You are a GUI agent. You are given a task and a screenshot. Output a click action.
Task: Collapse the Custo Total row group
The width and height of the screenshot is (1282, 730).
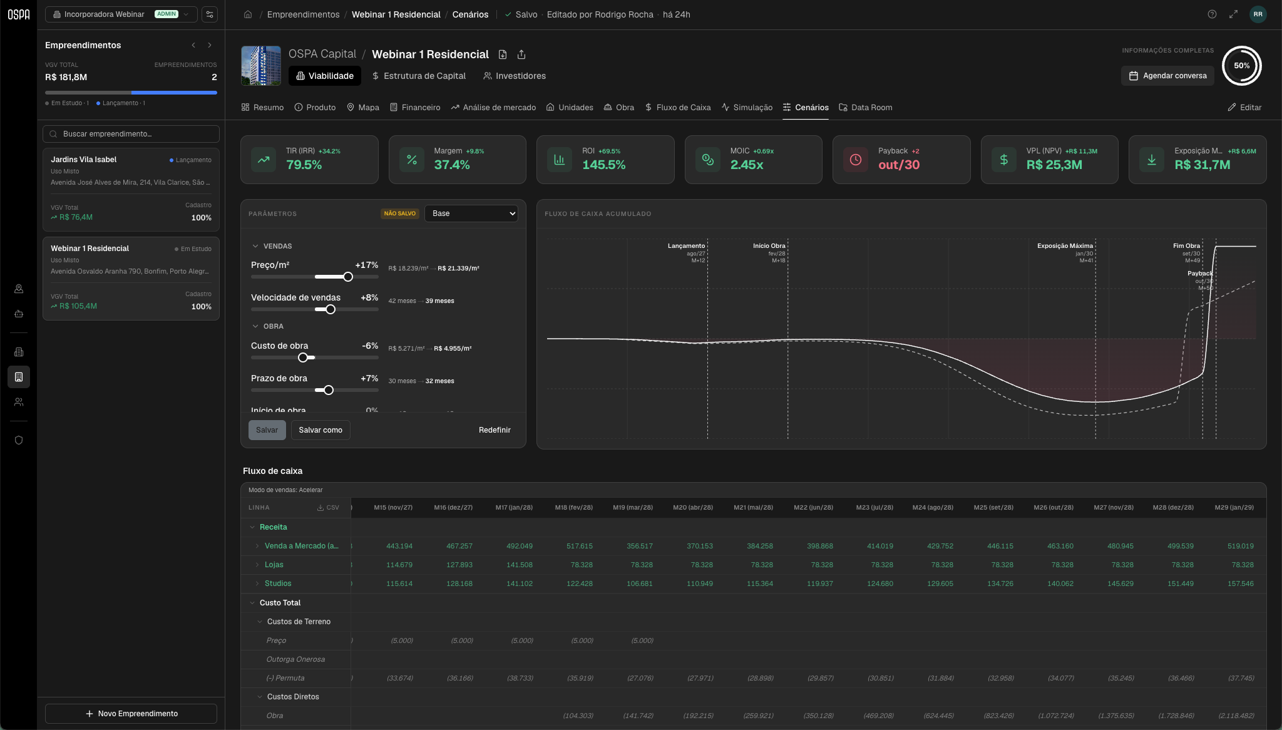coord(252,603)
